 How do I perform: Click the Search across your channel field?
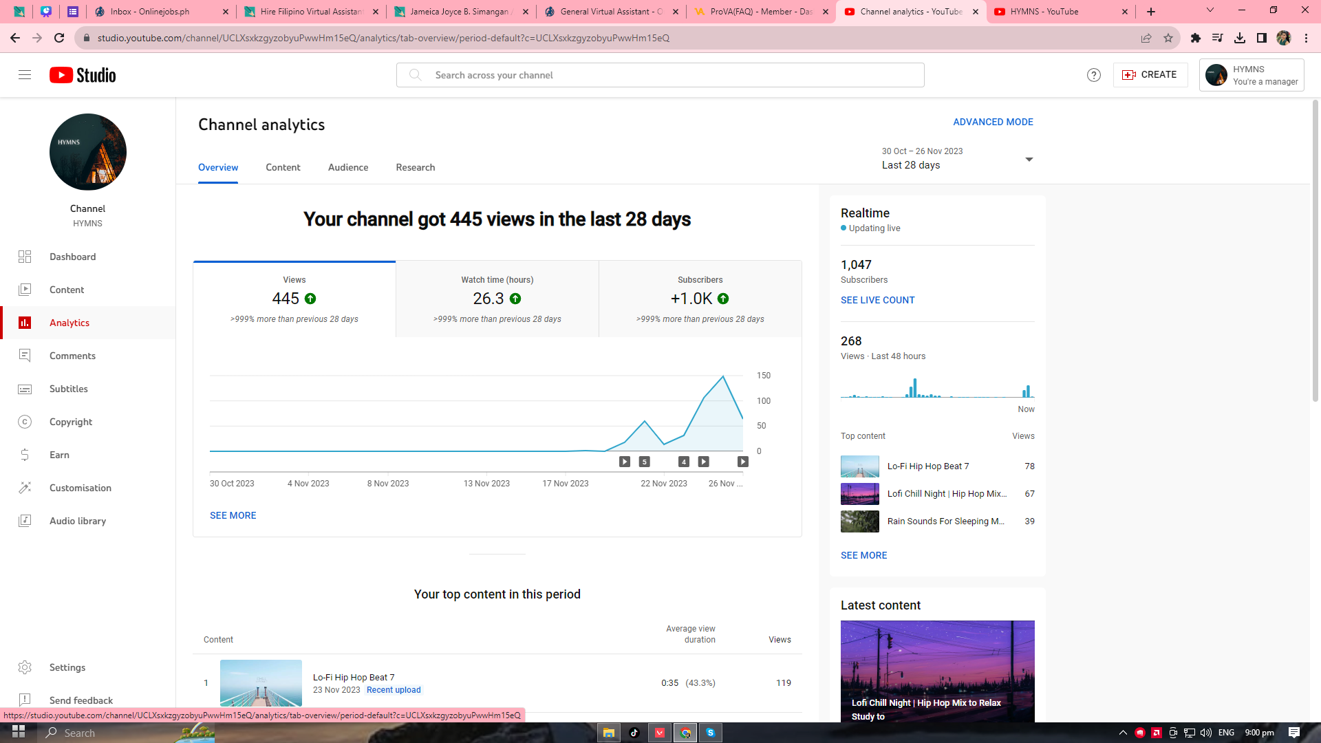[x=660, y=75]
